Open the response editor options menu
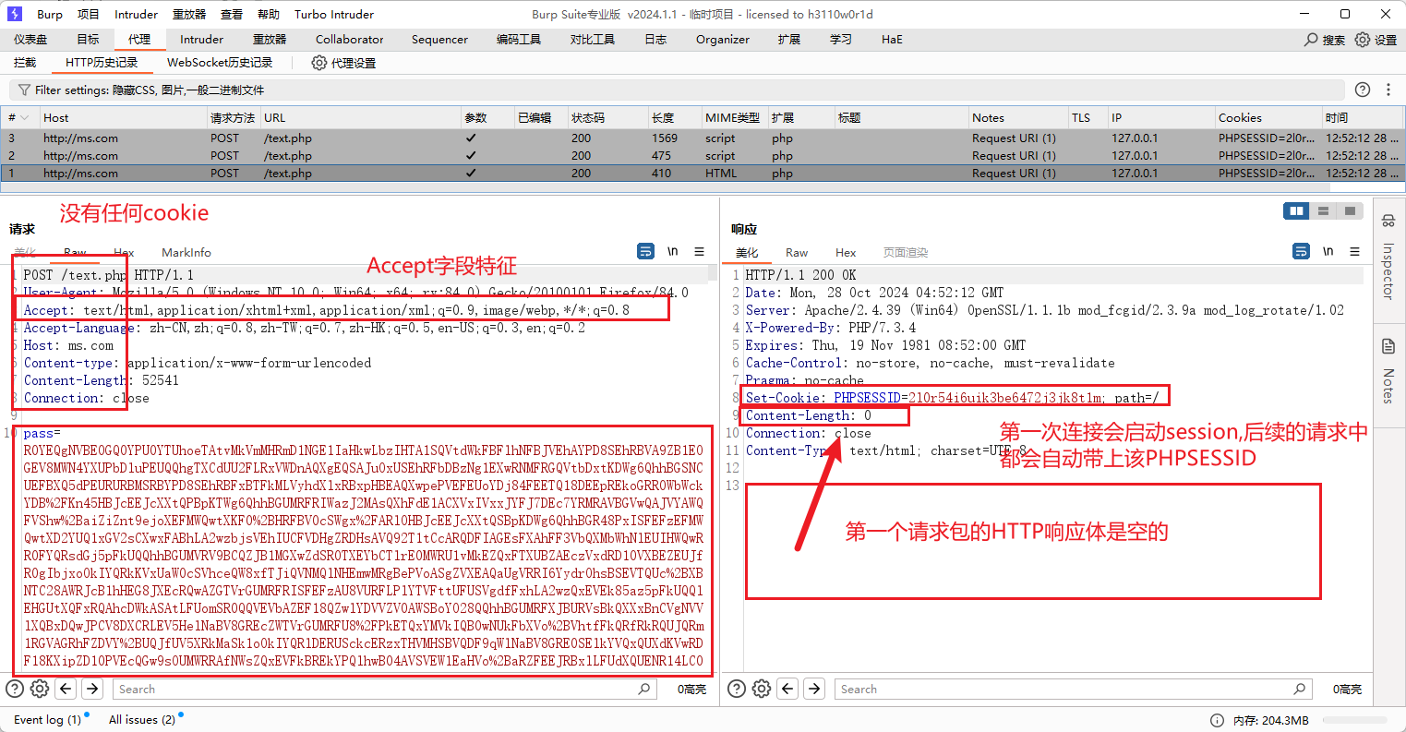This screenshot has width=1406, height=732. point(1354,251)
